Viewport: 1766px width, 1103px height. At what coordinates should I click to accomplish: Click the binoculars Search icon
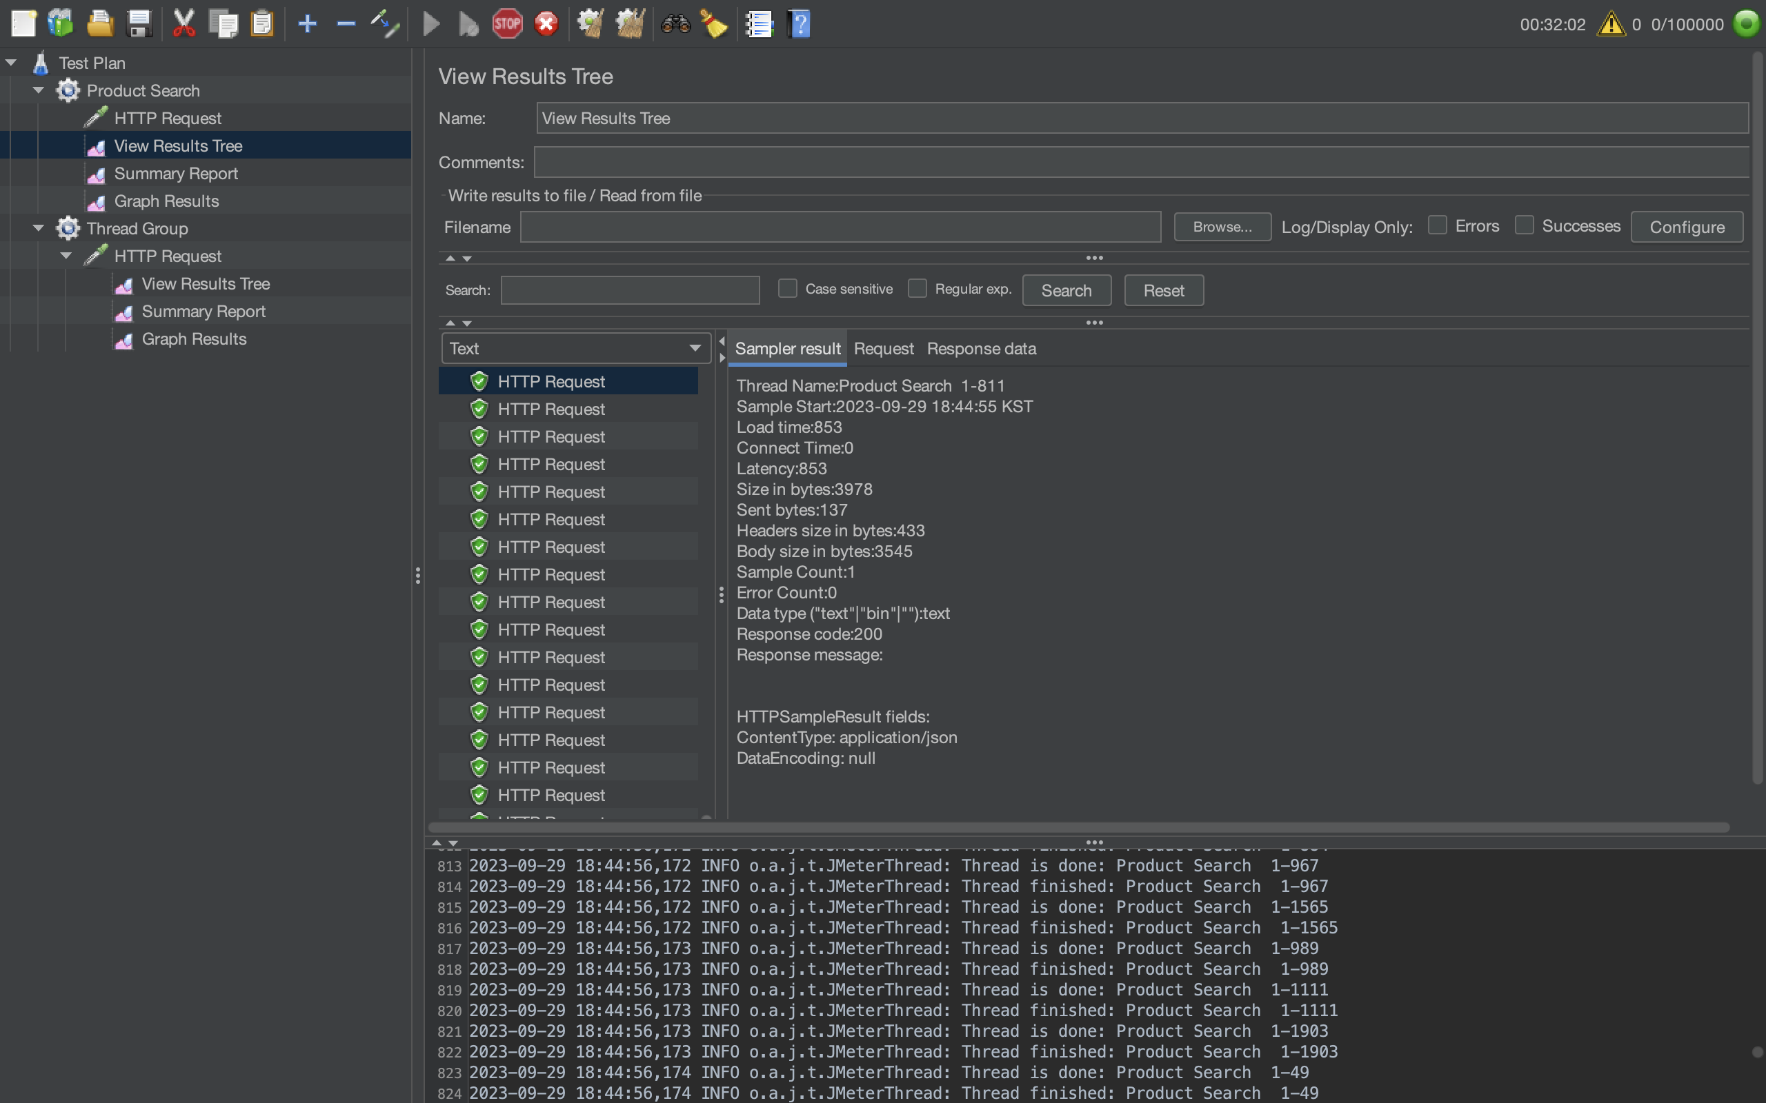point(675,24)
